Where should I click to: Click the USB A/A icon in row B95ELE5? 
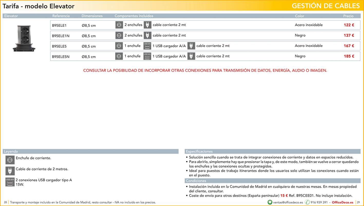pos(147,46)
